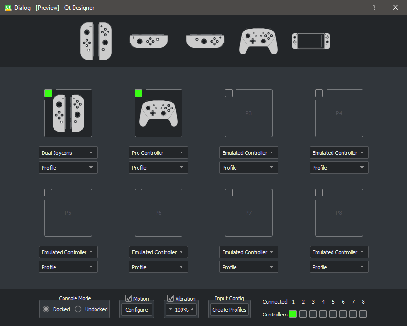The width and height of the screenshot is (407, 326).
Task: Expand the Pro Controller type dropdown
Action: (158, 153)
